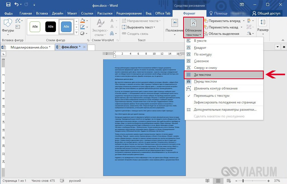The image size is (287, 184).
Task: Select За текстом wrapping option
Action: [x=224, y=75]
